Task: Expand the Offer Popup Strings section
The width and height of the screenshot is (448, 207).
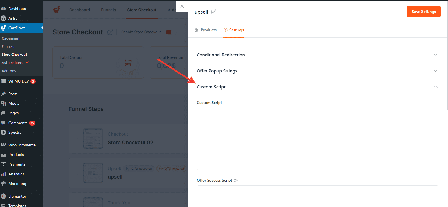Action: [318, 71]
